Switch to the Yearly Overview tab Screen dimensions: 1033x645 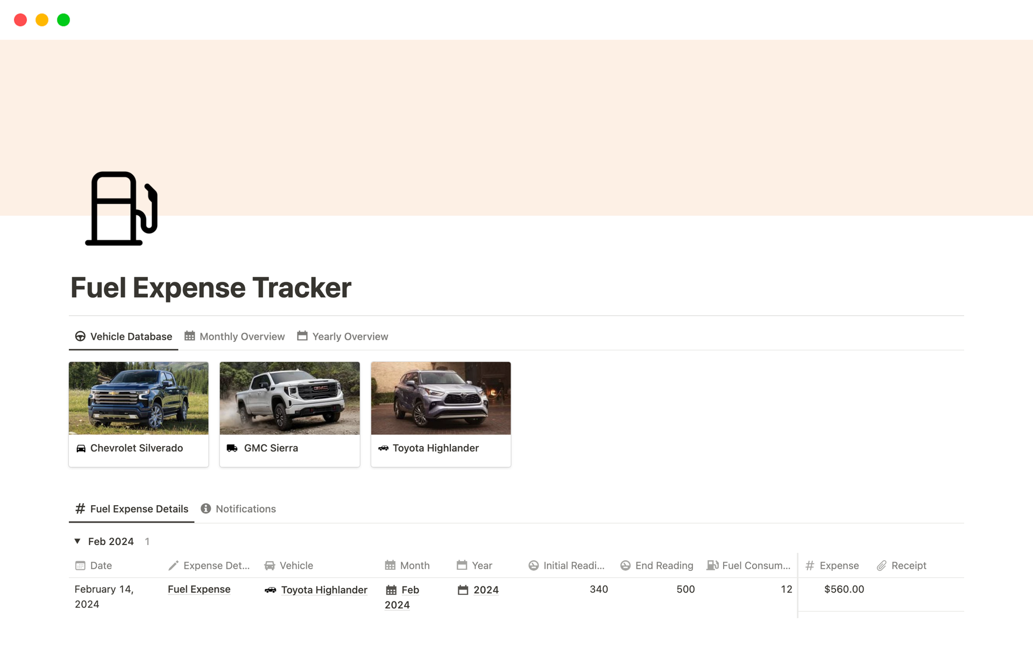tap(350, 336)
